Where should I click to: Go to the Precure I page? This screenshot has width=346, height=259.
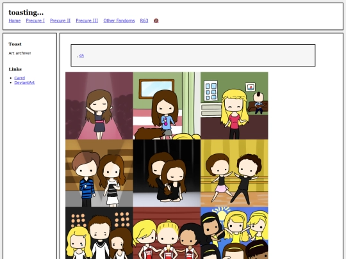pos(35,20)
